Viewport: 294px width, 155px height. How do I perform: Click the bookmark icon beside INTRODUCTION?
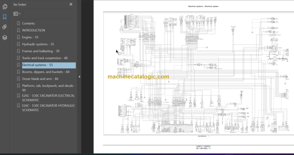click(x=18, y=30)
